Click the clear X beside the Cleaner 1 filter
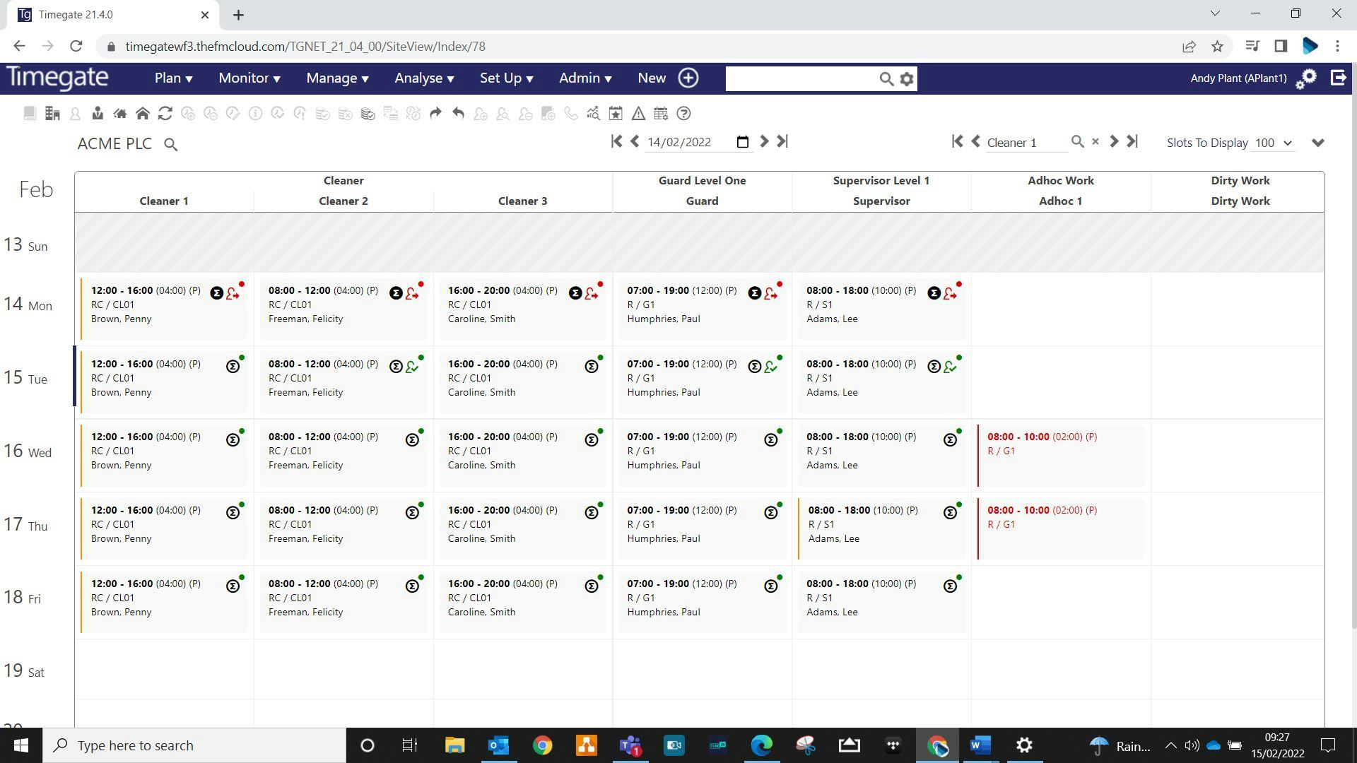Viewport: 1357px width, 763px height. pos(1096,141)
